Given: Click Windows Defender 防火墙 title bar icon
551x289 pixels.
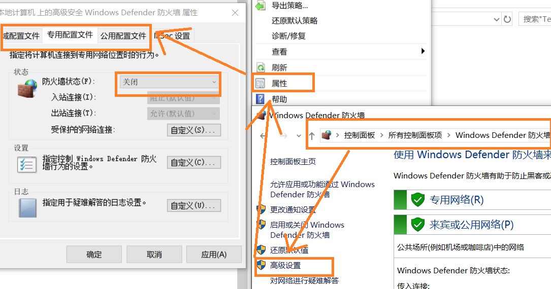Looking at the screenshot, I should (x=262, y=115).
